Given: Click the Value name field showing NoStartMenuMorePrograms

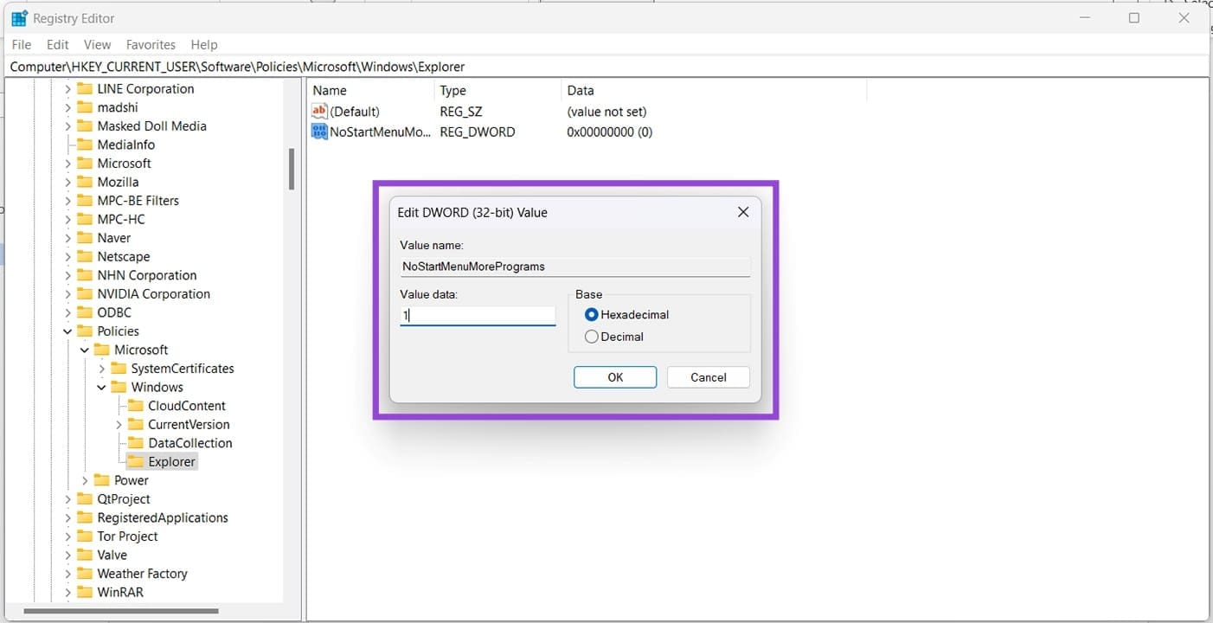Looking at the screenshot, I should [x=574, y=267].
